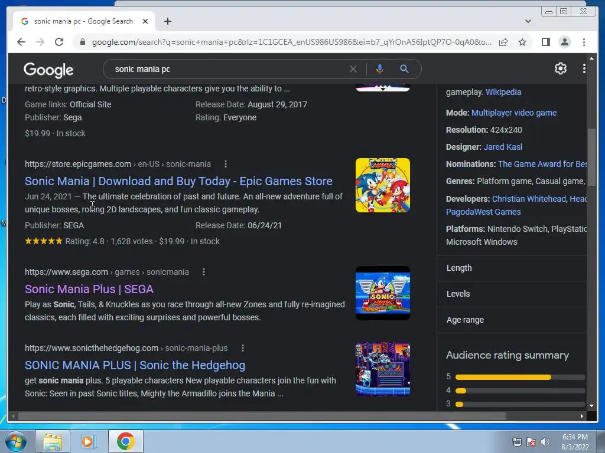Open Sonic Mania Plus | SEGA link
Viewport: 605px width, 453px height.
click(x=89, y=289)
